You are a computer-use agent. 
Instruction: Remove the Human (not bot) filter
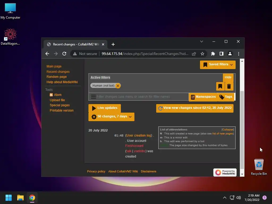pyautogui.click(x=118, y=86)
